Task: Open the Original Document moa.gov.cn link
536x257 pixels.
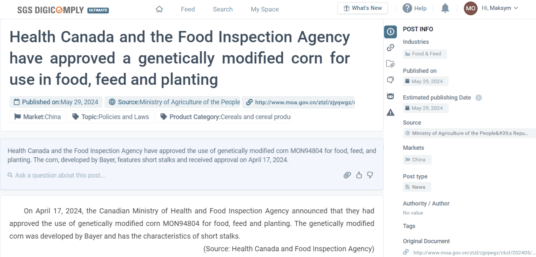Action: [470, 252]
